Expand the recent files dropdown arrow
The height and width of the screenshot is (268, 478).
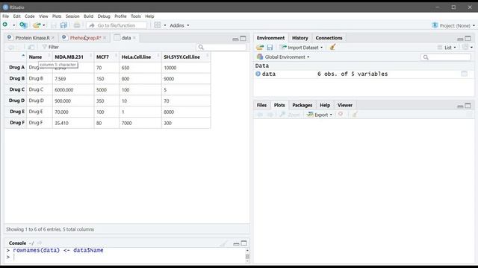coord(44,25)
